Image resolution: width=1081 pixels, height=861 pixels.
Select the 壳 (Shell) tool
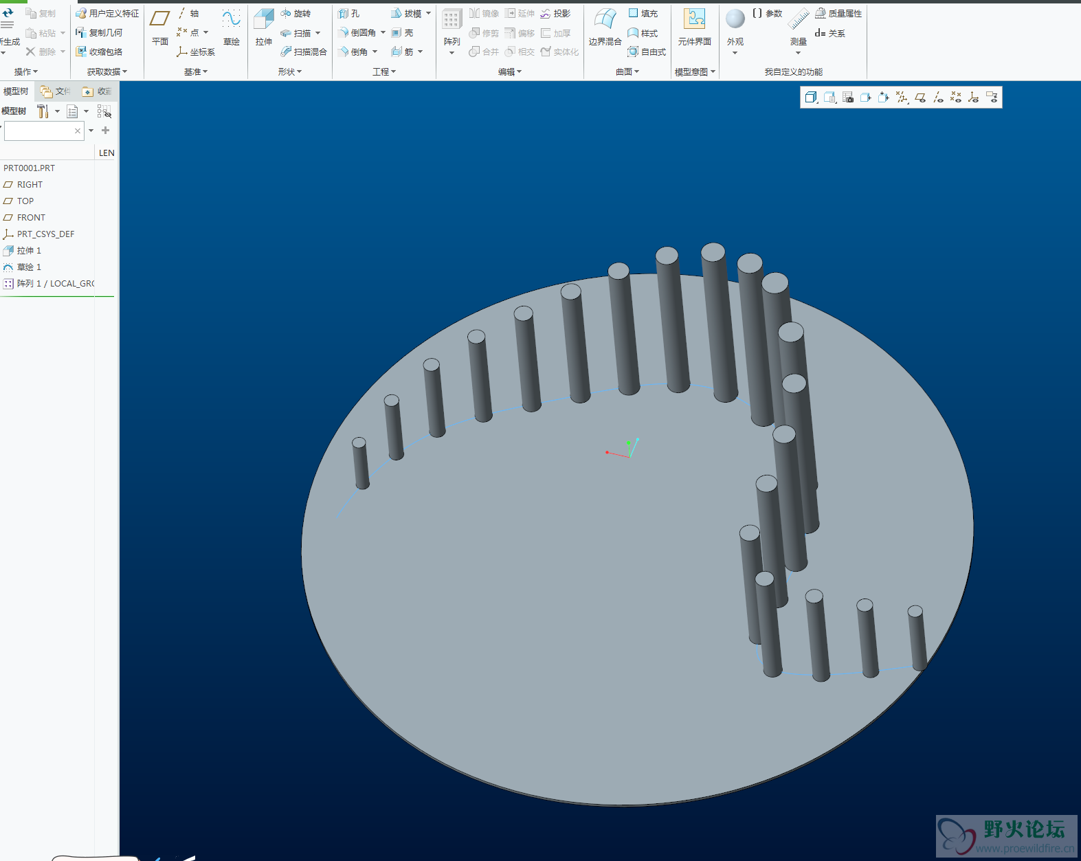403,33
